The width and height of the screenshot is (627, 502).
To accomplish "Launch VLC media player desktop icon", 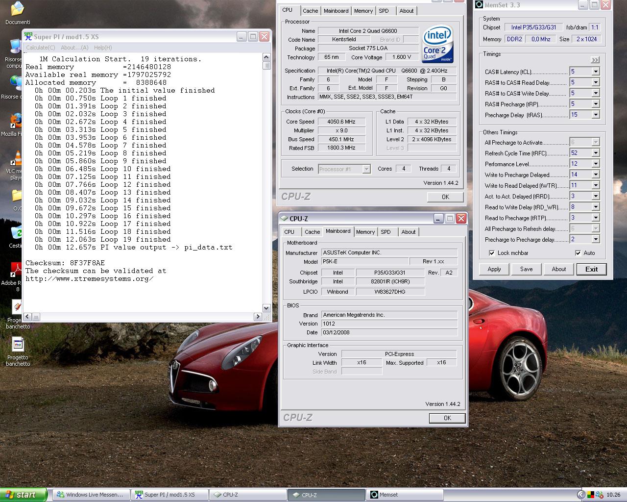I will (x=17, y=158).
